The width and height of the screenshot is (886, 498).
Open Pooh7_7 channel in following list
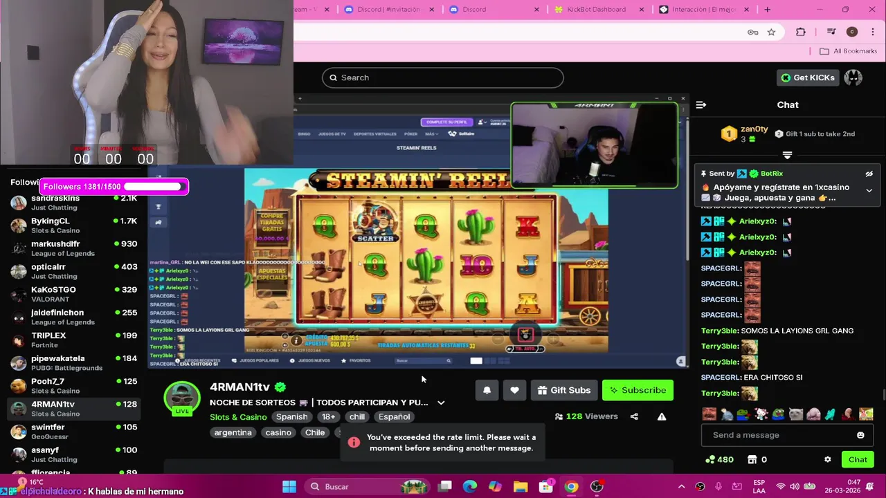pos(74,385)
